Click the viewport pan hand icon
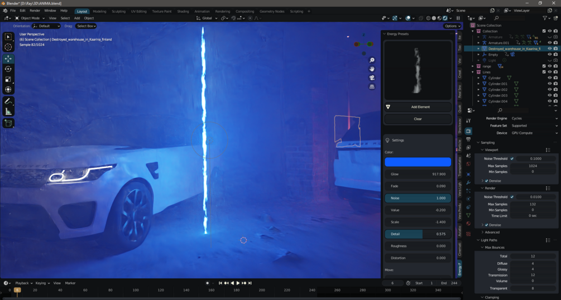This screenshot has width=561, height=300. [x=372, y=69]
